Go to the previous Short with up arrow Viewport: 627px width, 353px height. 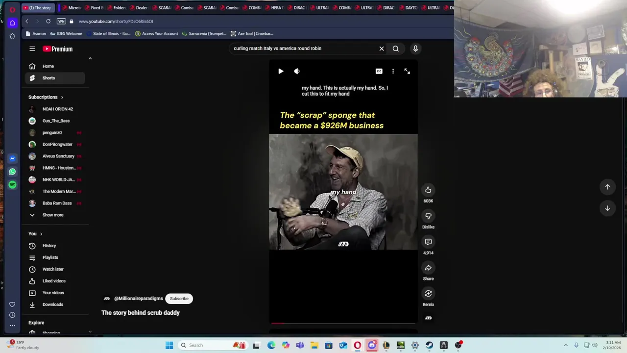pyautogui.click(x=607, y=187)
